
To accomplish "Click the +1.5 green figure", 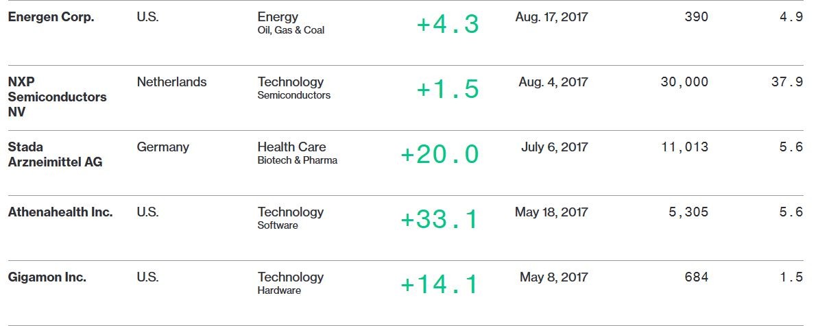I will point(448,90).
